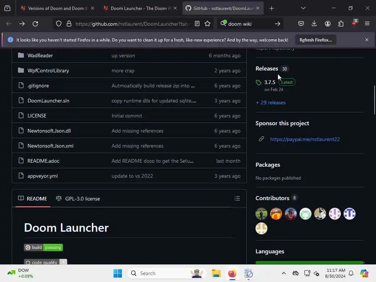Open DoomLauncher.sln file
376x282 pixels.
coord(48,101)
